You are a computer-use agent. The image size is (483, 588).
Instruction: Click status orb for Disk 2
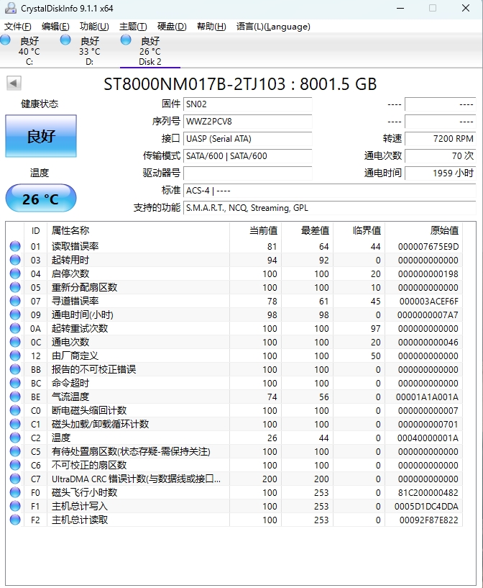click(126, 40)
